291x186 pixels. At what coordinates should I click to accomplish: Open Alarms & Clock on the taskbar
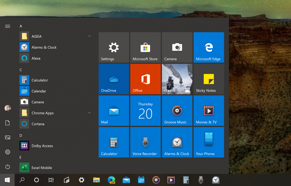216,180
